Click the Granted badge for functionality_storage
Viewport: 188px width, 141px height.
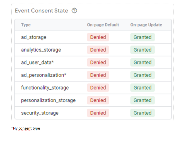(x=143, y=88)
